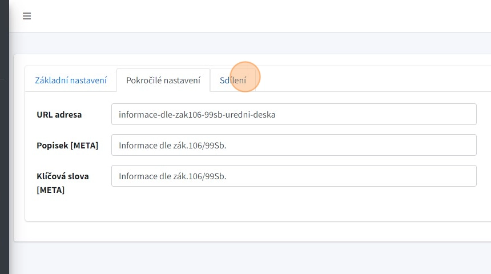Select the Pokročilé nastavení tab
The width and height of the screenshot is (491, 274).
(x=163, y=80)
